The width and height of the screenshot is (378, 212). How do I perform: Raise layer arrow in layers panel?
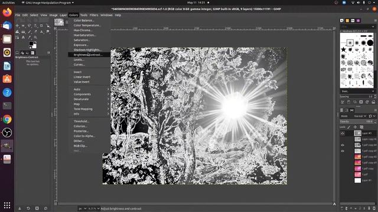point(351,208)
